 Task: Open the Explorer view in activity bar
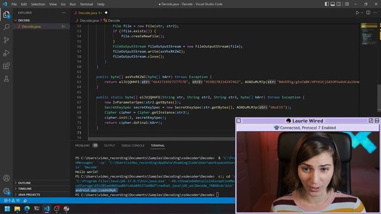7,14
